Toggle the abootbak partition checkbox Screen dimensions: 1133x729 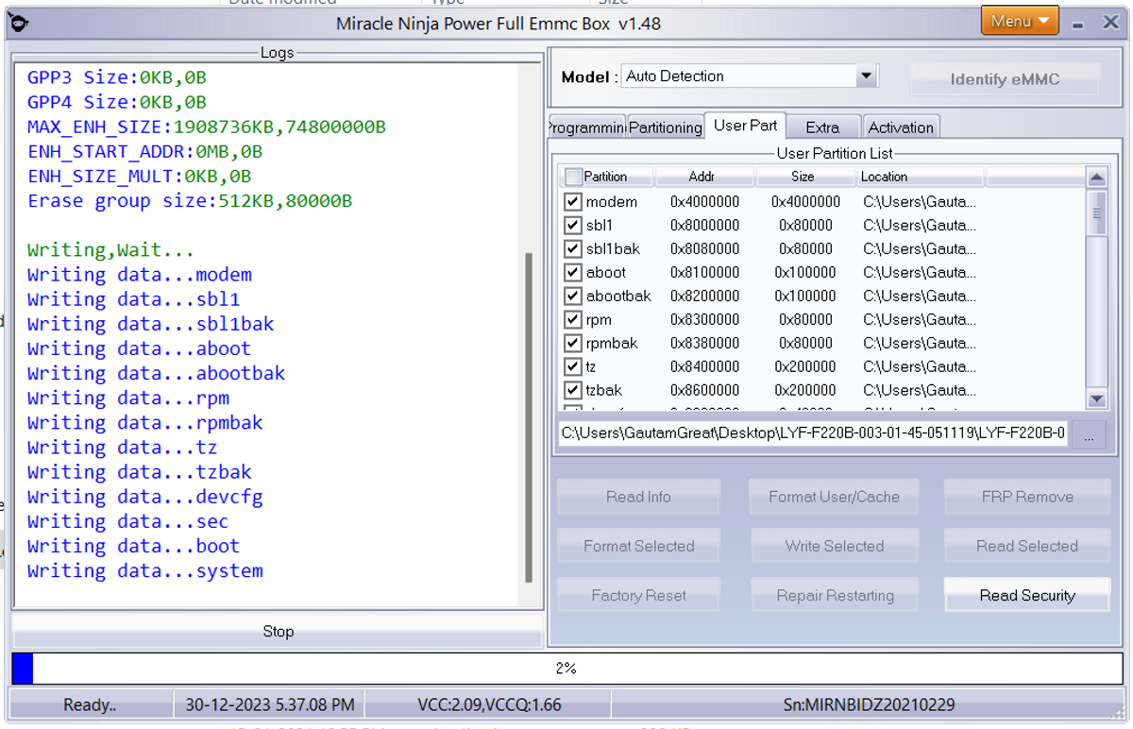[x=572, y=297]
